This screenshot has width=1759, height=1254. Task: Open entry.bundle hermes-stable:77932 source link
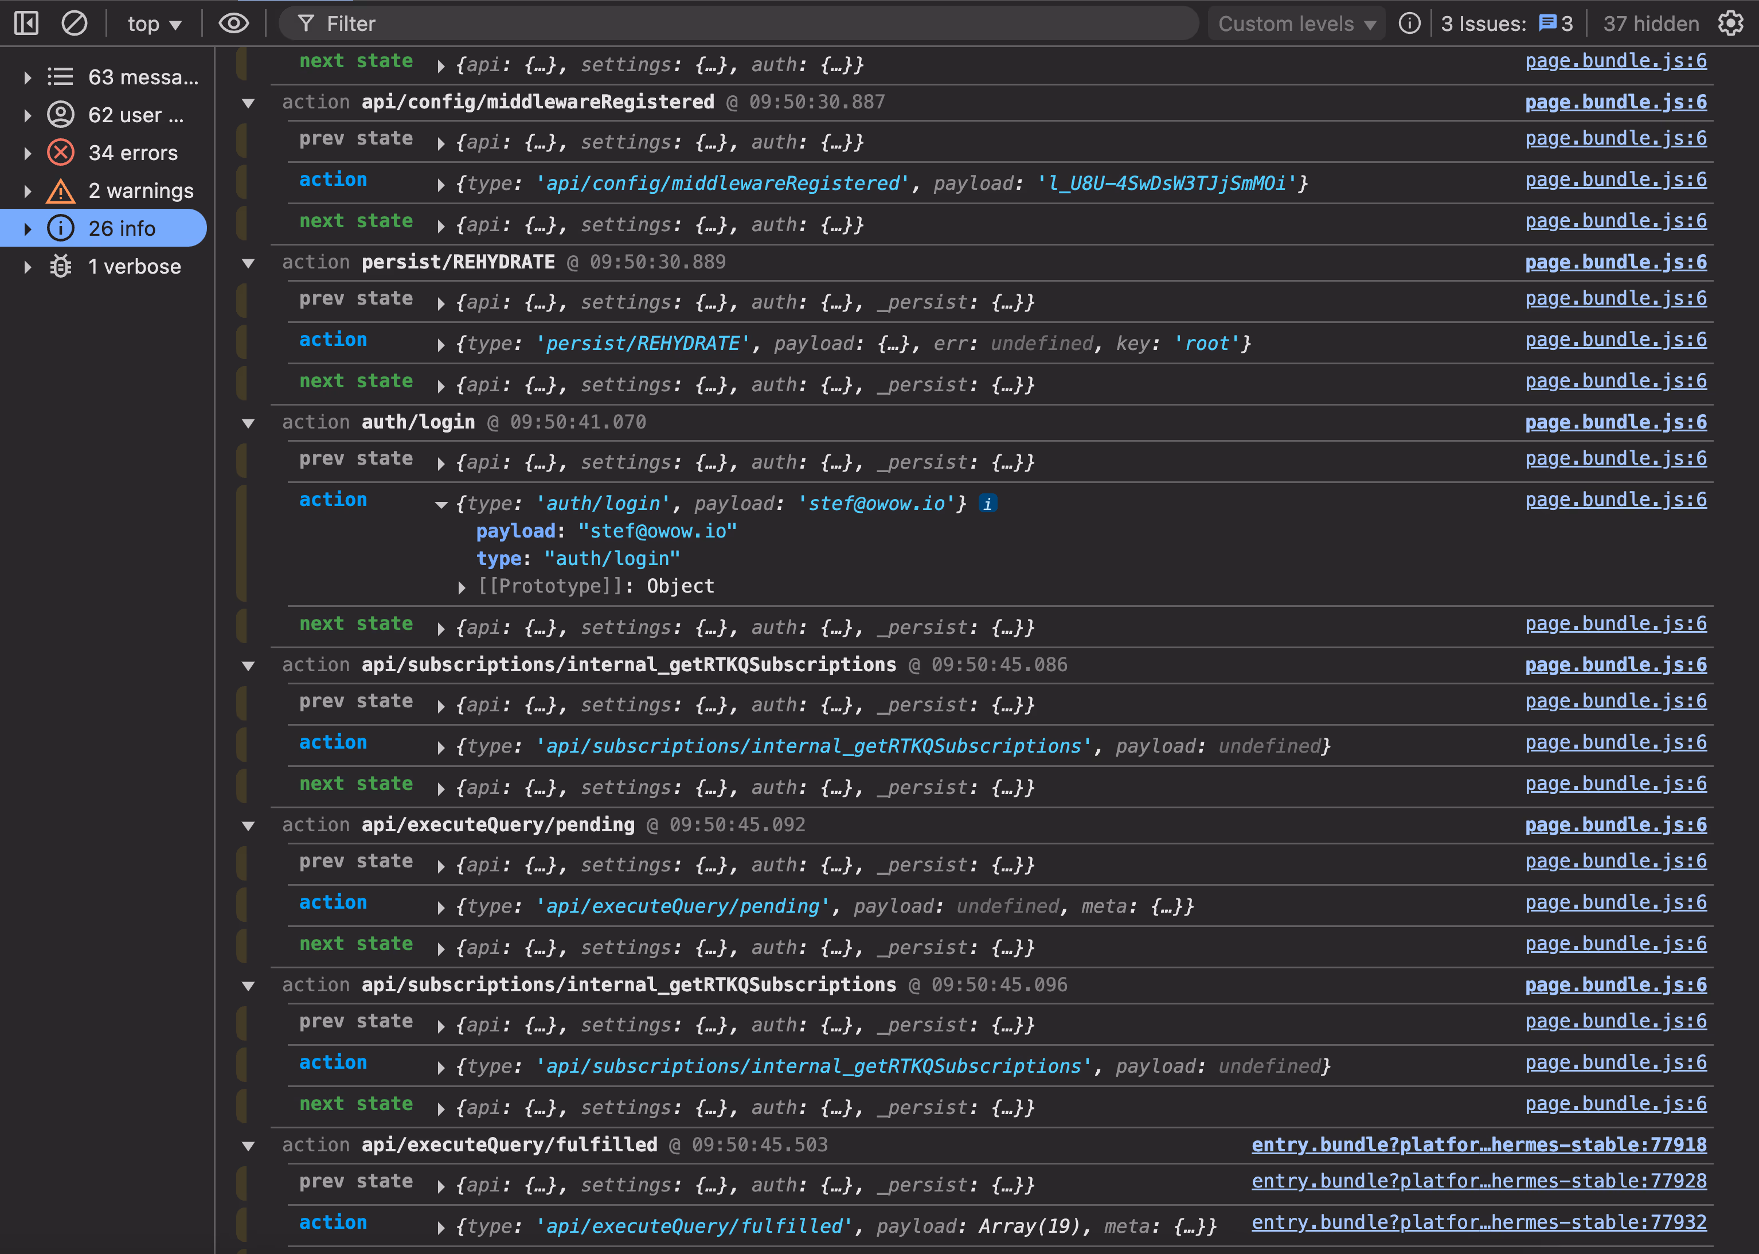pyautogui.click(x=1479, y=1222)
